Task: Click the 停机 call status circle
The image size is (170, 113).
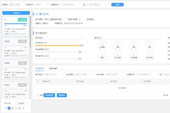Action: tap(118, 46)
